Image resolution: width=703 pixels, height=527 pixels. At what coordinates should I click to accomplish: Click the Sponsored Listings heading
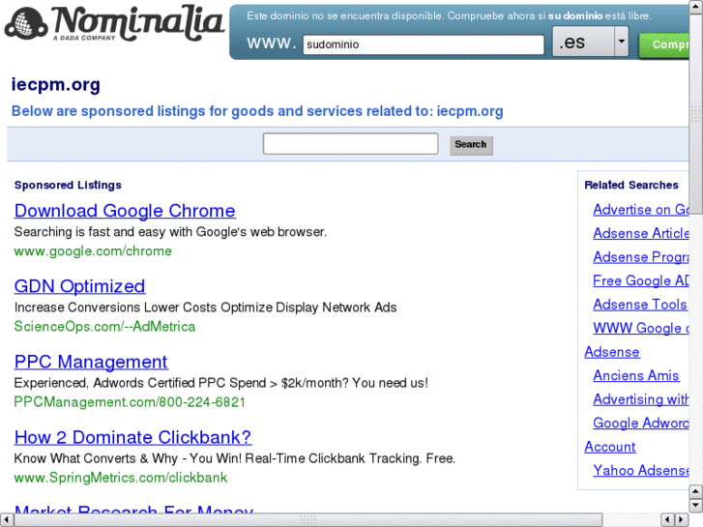click(68, 185)
